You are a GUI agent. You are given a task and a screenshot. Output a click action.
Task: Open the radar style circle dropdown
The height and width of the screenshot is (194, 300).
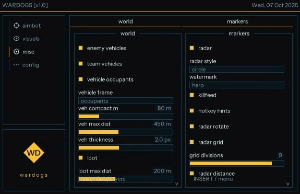coord(237,70)
